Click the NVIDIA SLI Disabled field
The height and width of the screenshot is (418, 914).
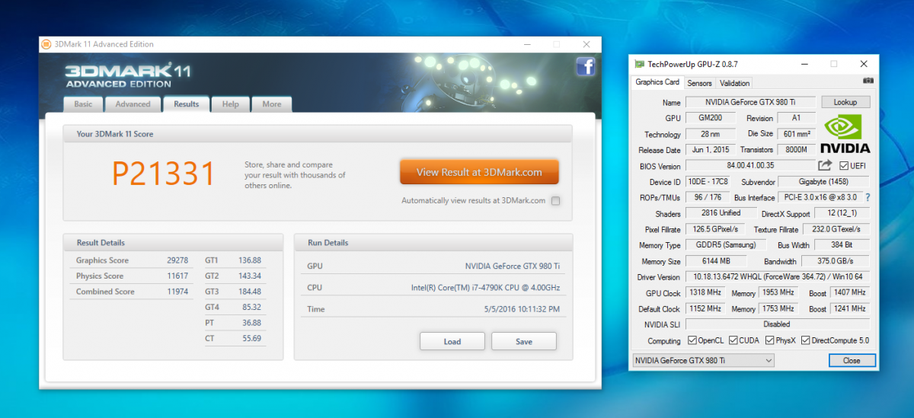coord(778,324)
